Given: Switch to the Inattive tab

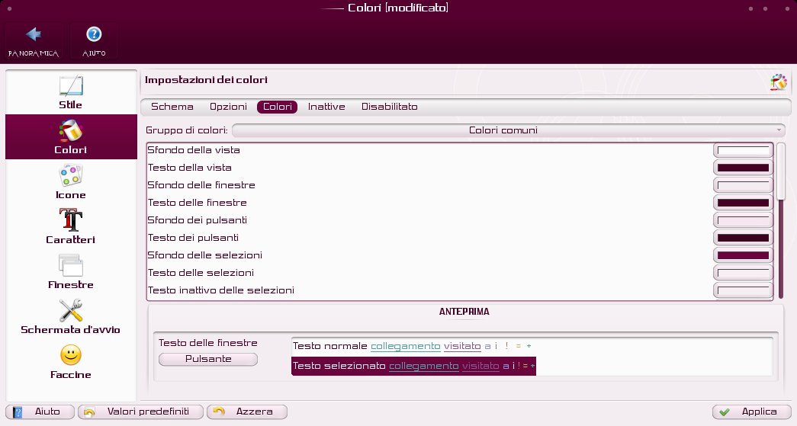Looking at the screenshot, I should point(326,107).
